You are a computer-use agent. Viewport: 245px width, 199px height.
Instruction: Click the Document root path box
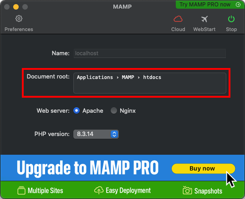pos(150,83)
